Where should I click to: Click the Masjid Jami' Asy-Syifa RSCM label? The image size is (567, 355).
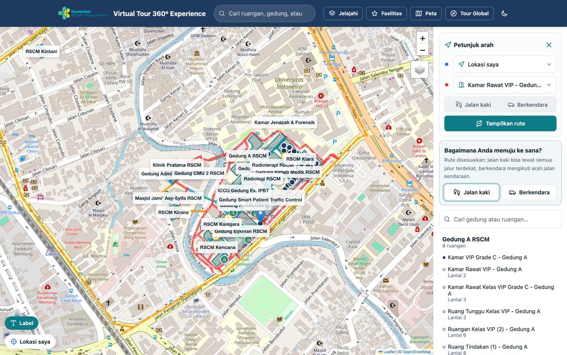[168, 198]
